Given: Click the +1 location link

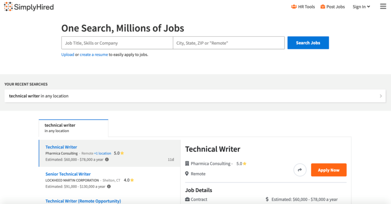Looking at the screenshot, I should 102,153.
